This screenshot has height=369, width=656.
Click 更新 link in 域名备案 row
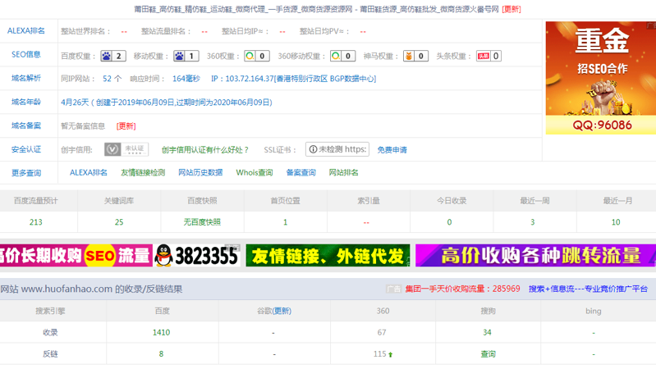pyautogui.click(x=126, y=126)
